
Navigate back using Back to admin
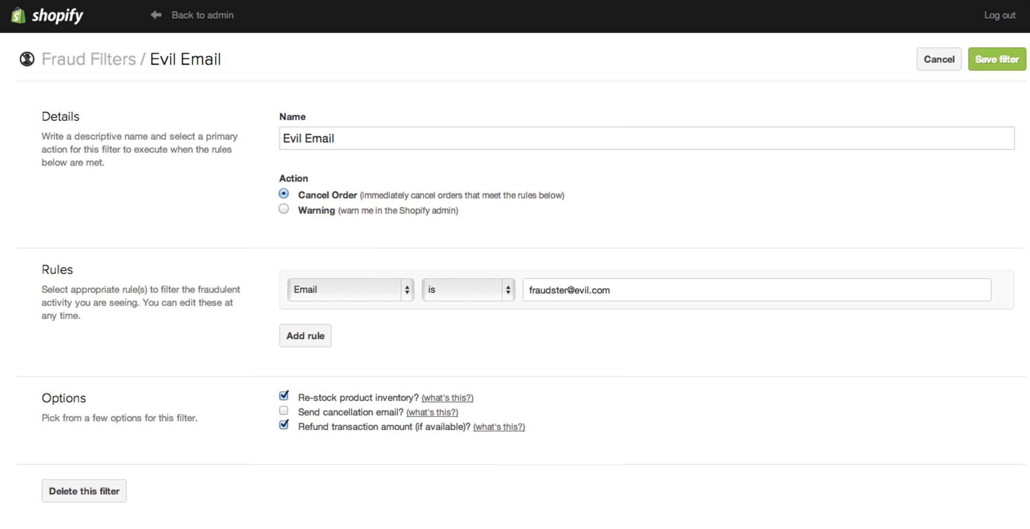tap(202, 15)
